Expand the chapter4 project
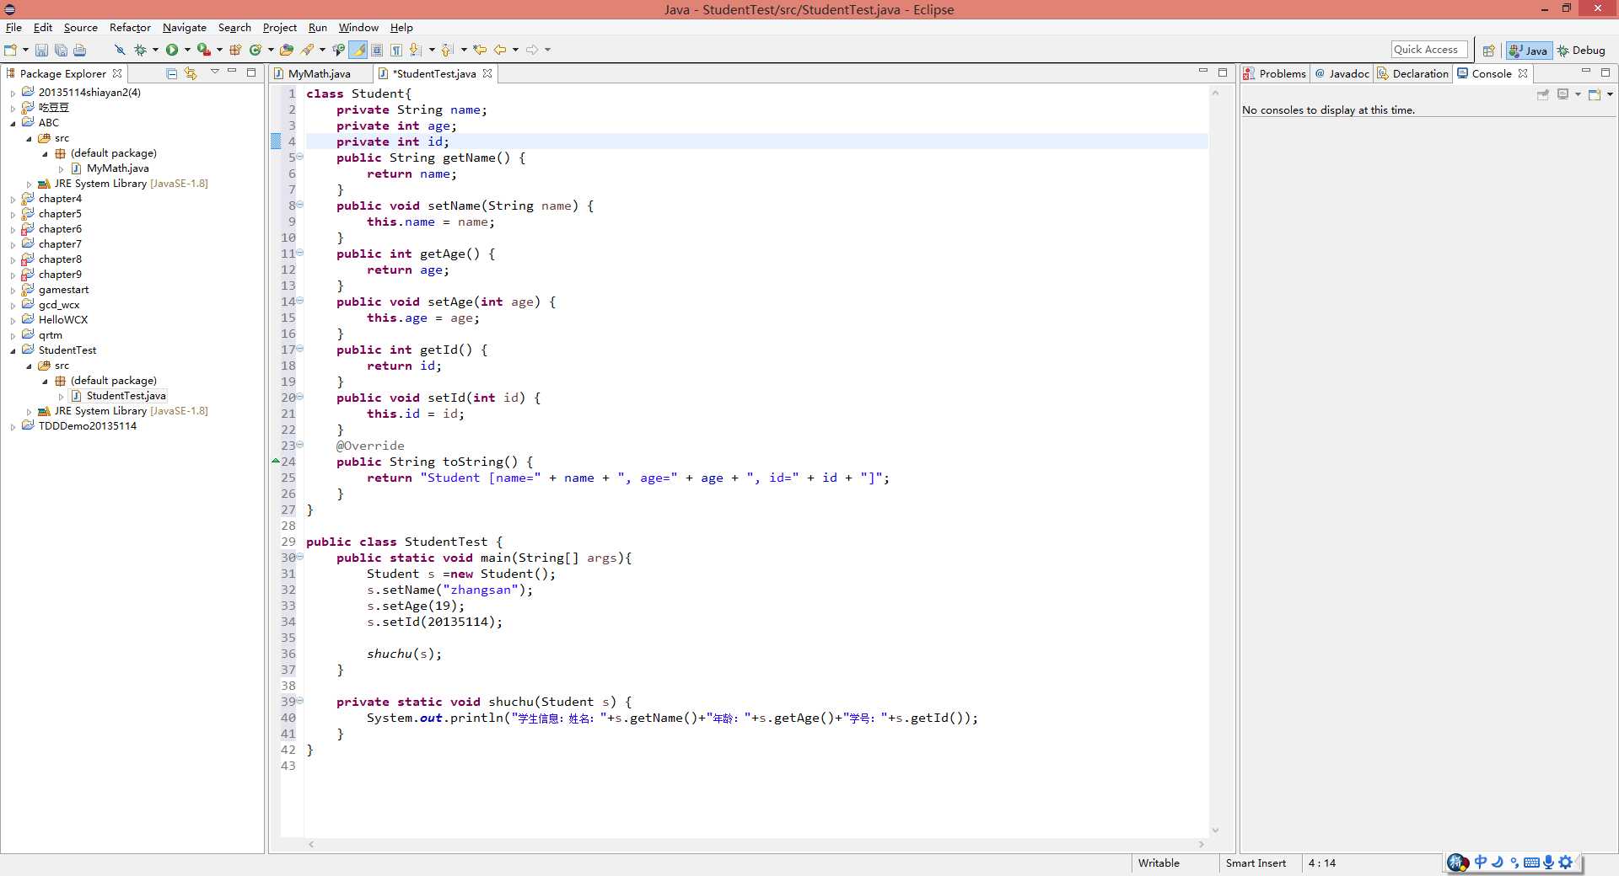1619x876 pixels. [x=13, y=200]
